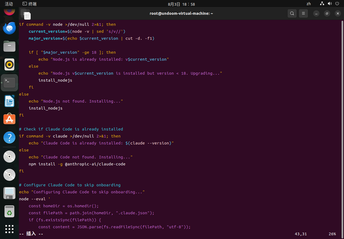Click the comment '# Configure Claude Code to skip onboarding'
Viewport: 344px width, 239px height.
pos(70,185)
